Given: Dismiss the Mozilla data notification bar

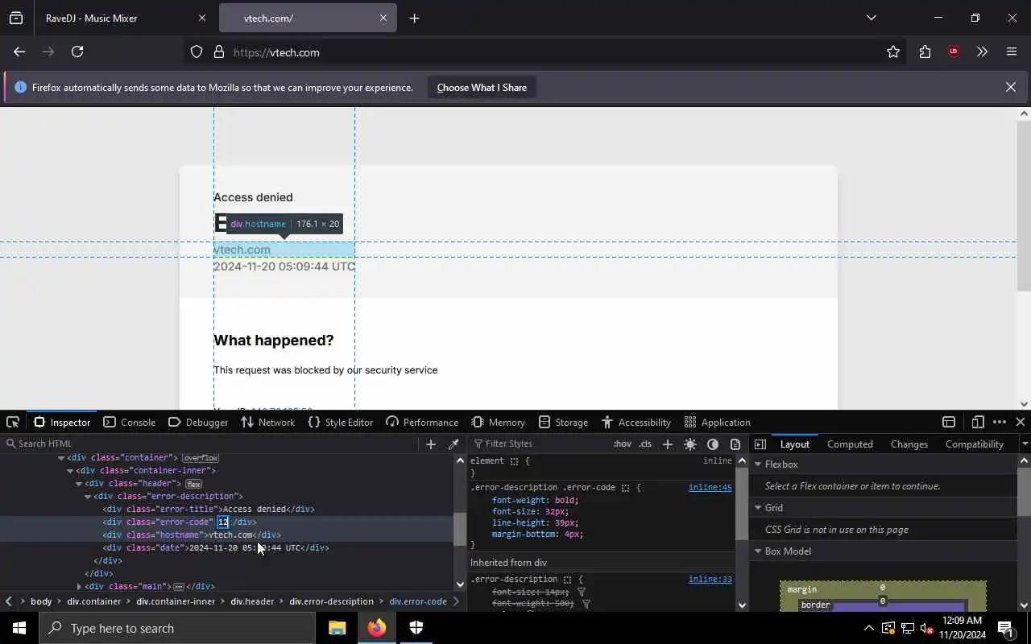Looking at the screenshot, I should [x=1010, y=87].
